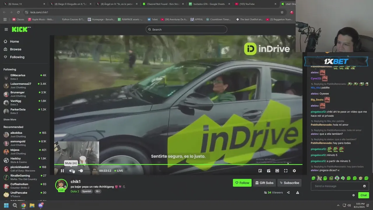Open the Dota 2 category link under chik1

tap(75, 191)
